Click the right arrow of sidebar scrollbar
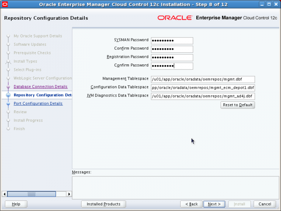This screenshot has width=281, height=211. [69, 194]
